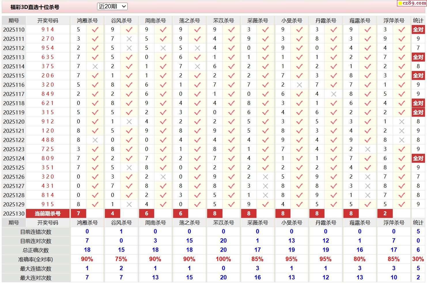427x284 pixels.
Task: Select period number 2025129
Action: click(x=14, y=204)
